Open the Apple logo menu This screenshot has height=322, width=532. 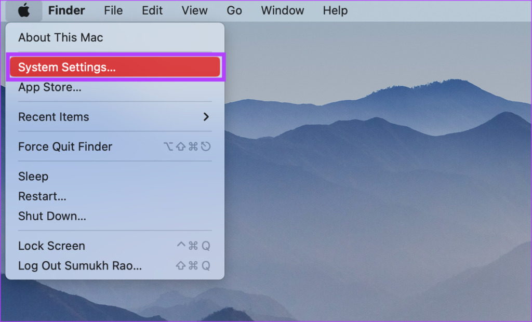24,10
